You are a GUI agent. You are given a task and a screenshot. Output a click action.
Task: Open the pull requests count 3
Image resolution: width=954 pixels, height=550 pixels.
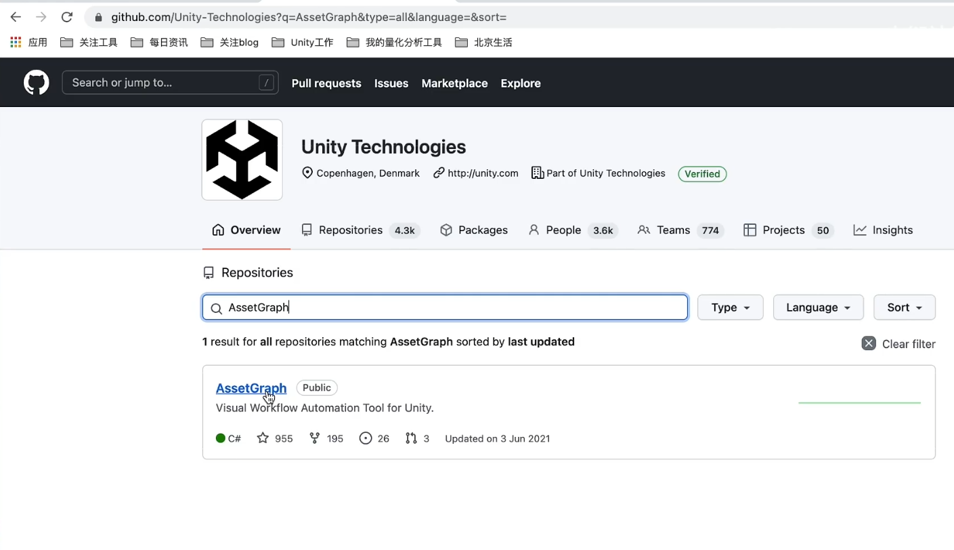click(x=418, y=439)
